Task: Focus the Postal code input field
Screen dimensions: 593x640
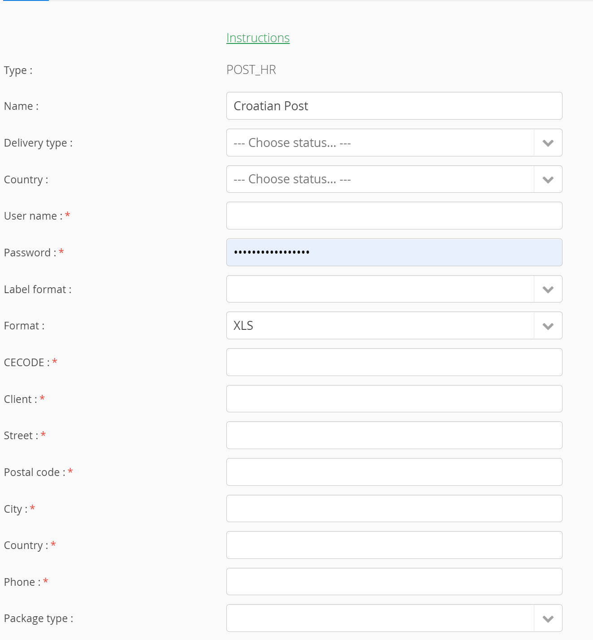Action: pos(394,472)
